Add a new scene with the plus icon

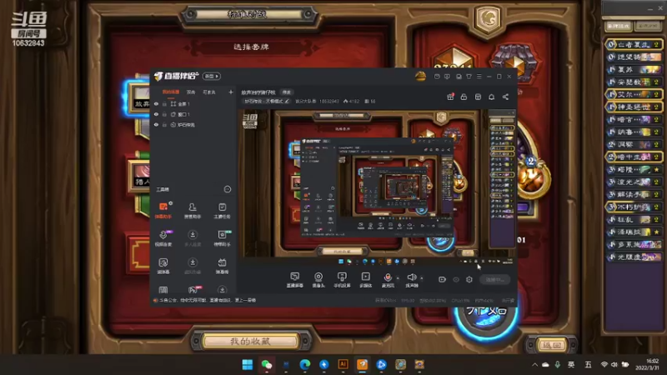click(x=231, y=92)
